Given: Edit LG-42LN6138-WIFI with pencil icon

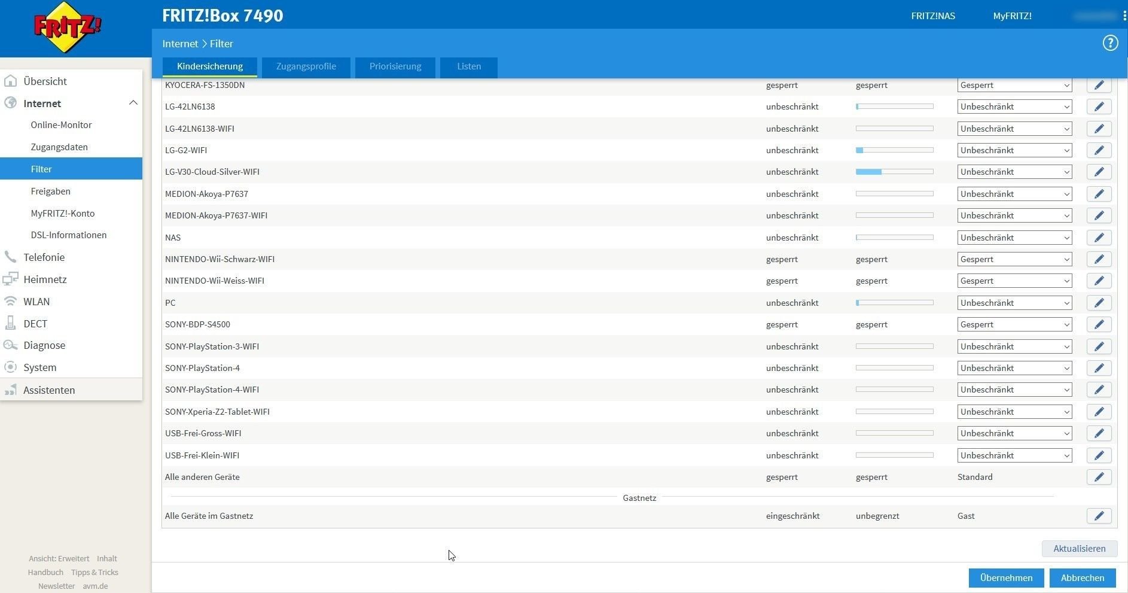Looking at the screenshot, I should pyautogui.click(x=1099, y=129).
